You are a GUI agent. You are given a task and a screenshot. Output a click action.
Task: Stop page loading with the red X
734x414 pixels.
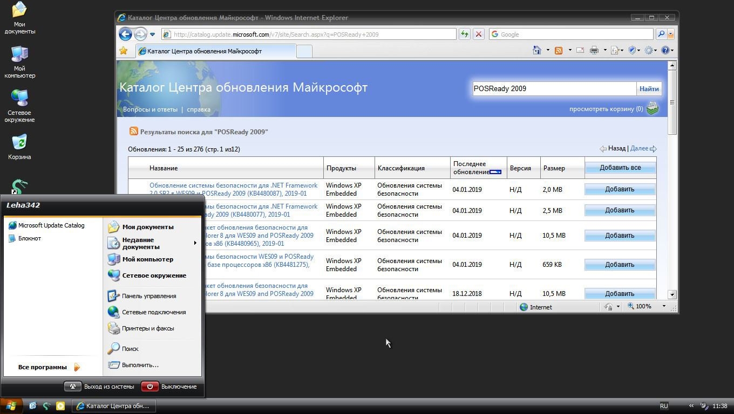point(478,34)
